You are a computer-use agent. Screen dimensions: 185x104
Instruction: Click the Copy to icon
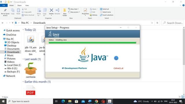[x=45, y=10]
